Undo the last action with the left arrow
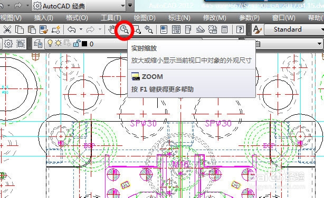Viewport: 324px width, 198px height. coord(72,29)
